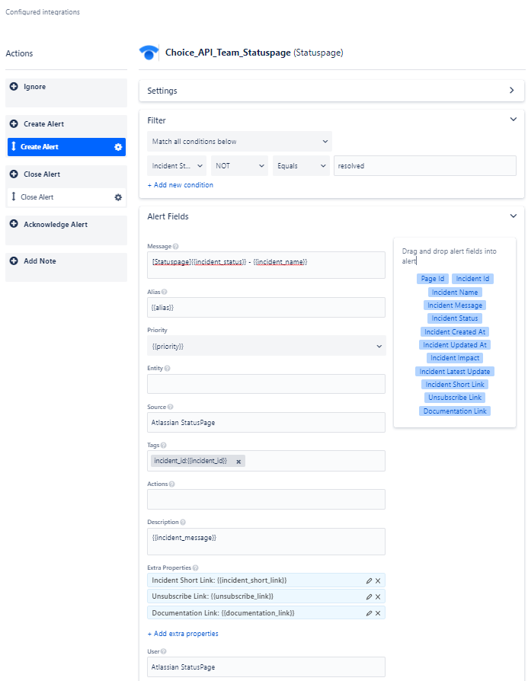
Task: Open the Equals comparison dropdown
Action: 301,166
